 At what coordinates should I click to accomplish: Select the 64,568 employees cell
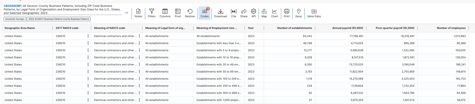(x=443, y=93)
